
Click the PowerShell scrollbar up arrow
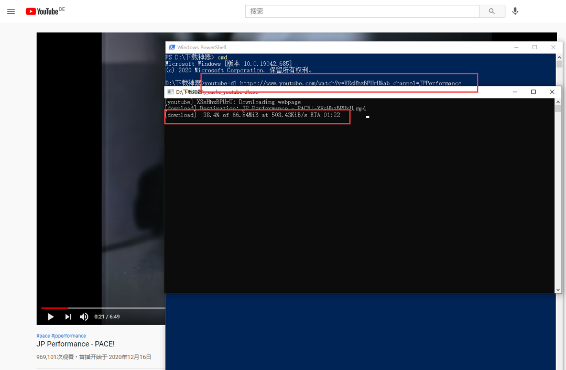pyautogui.click(x=559, y=58)
